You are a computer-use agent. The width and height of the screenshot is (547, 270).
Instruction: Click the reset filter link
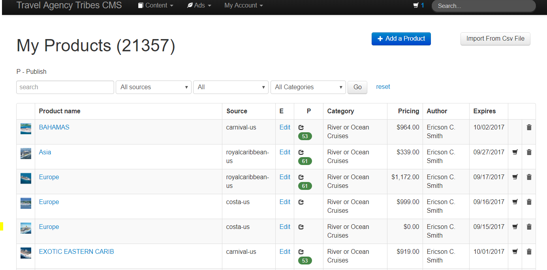point(383,87)
